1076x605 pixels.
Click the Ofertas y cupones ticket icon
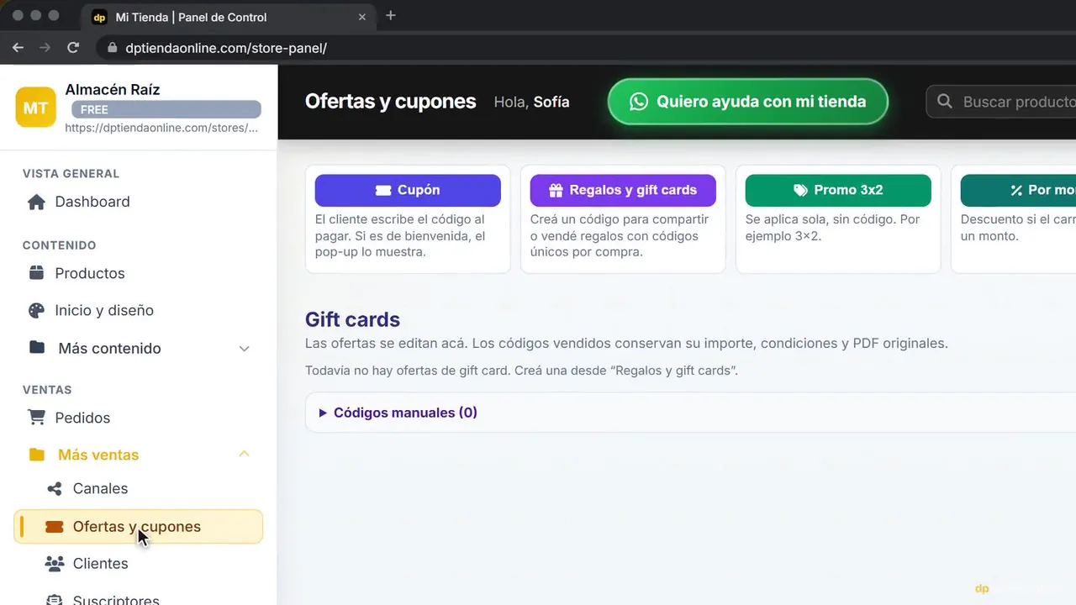[55, 527]
